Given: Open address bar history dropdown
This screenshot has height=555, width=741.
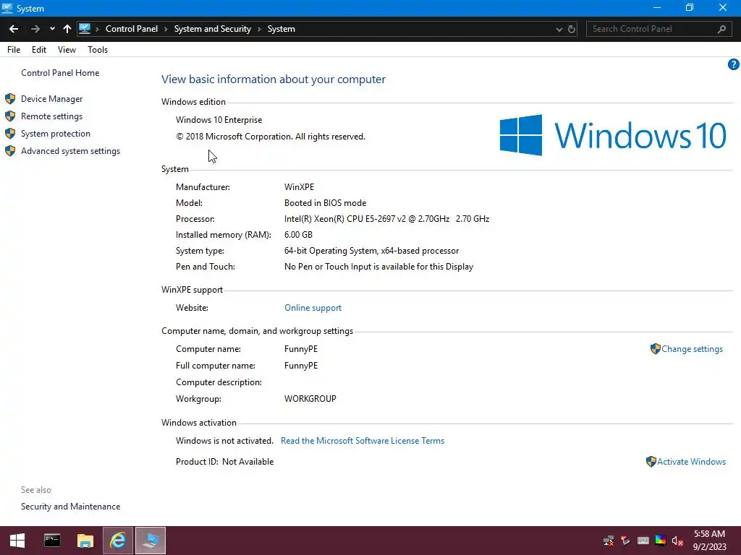Looking at the screenshot, I should pos(559,29).
